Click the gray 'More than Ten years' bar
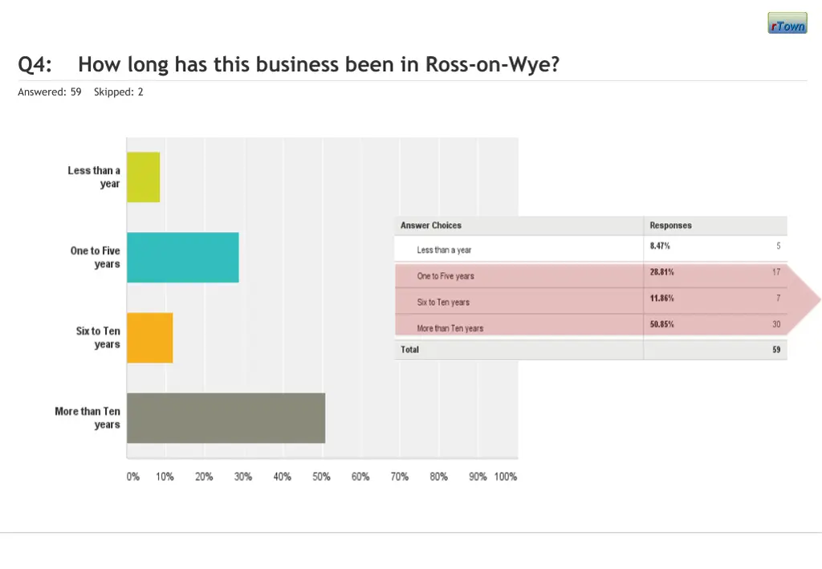Image resolution: width=822 pixels, height=569 pixels. (226, 418)
